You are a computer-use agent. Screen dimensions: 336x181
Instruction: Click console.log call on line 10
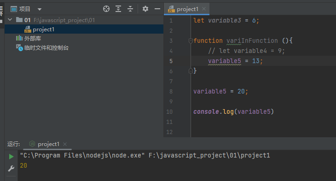233,111
